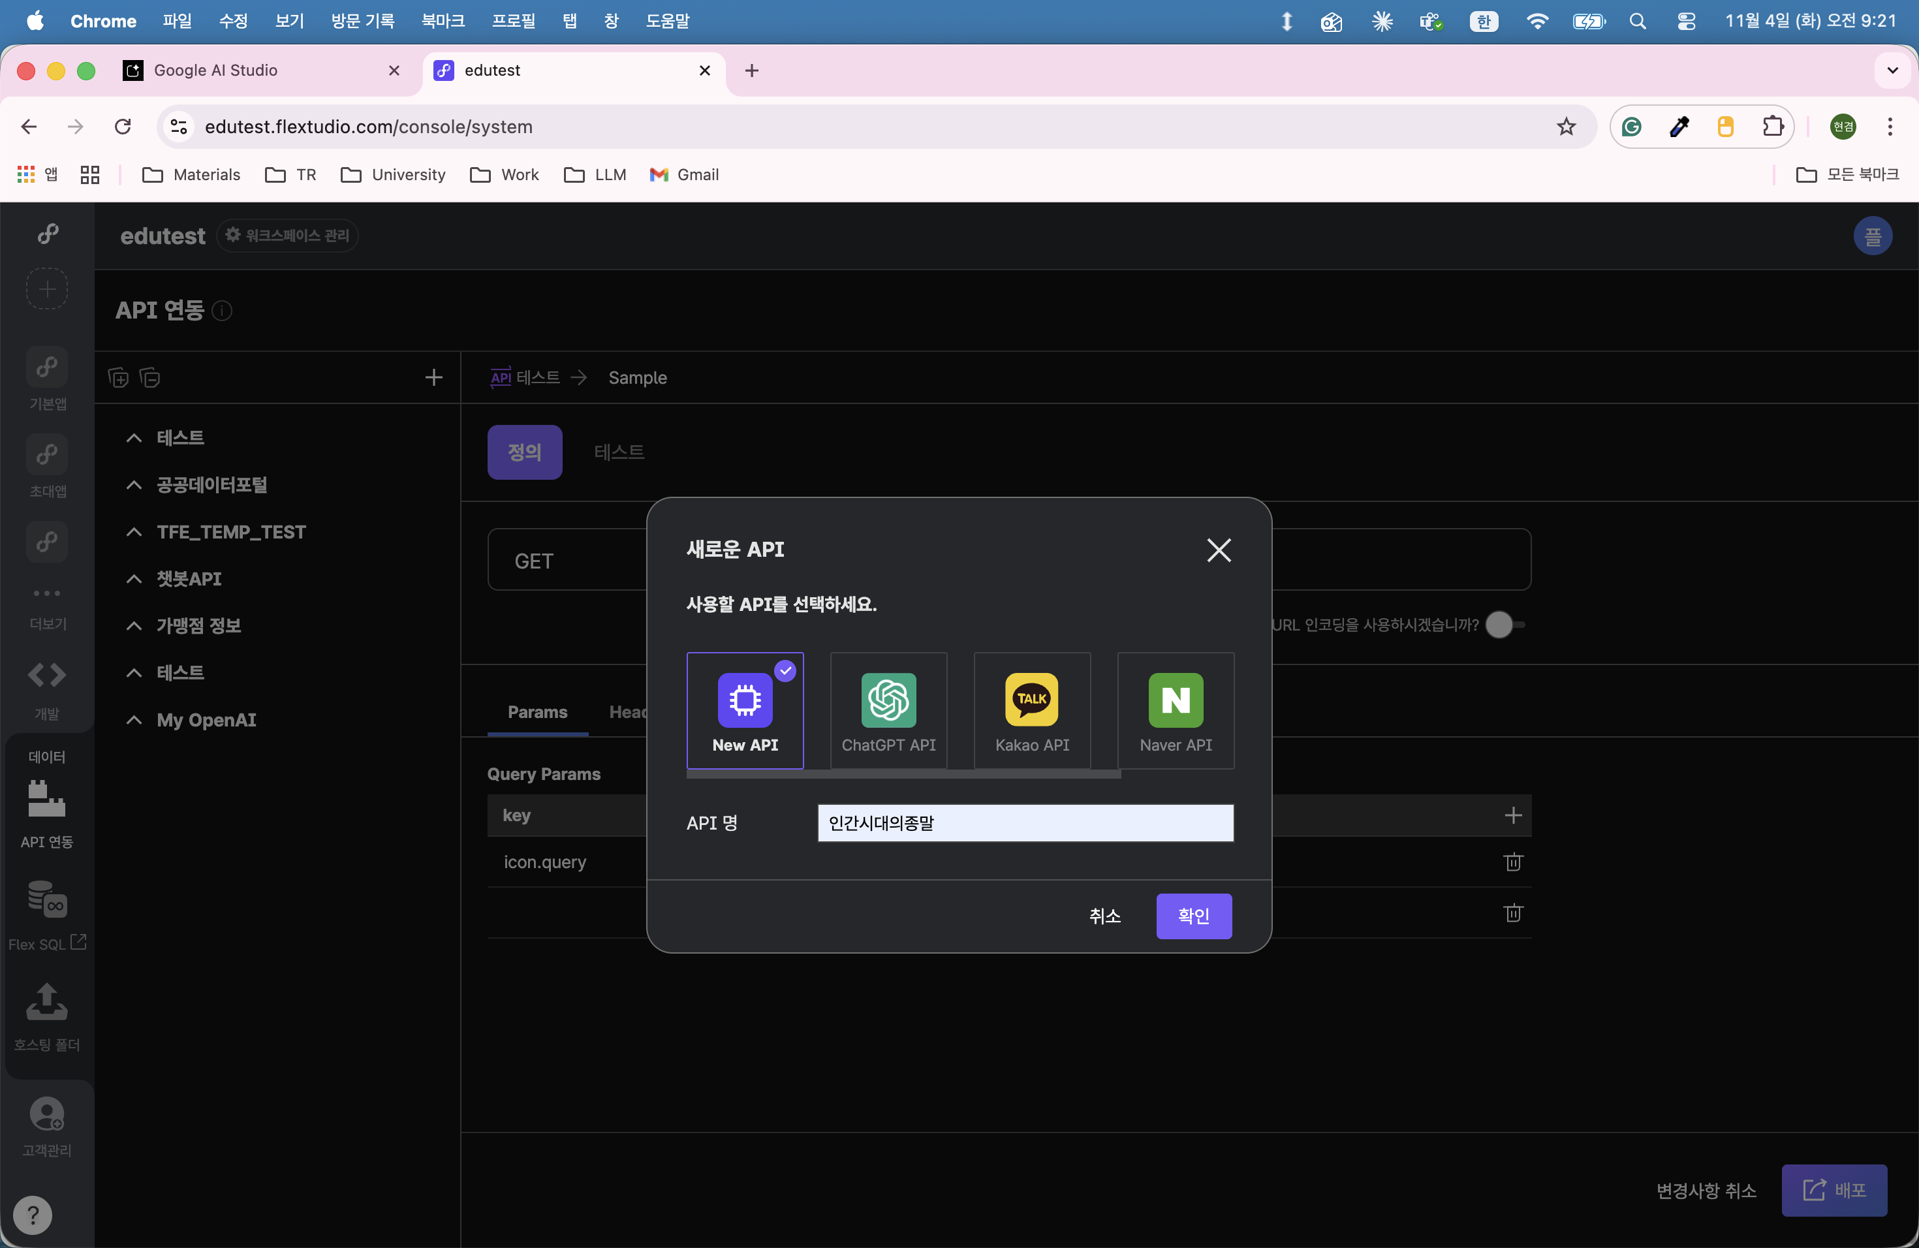Cancel the dialog with 취소
The height and width of the screenshot is (1248, 1919).
pyautogui.click(x=1104, y=916)
